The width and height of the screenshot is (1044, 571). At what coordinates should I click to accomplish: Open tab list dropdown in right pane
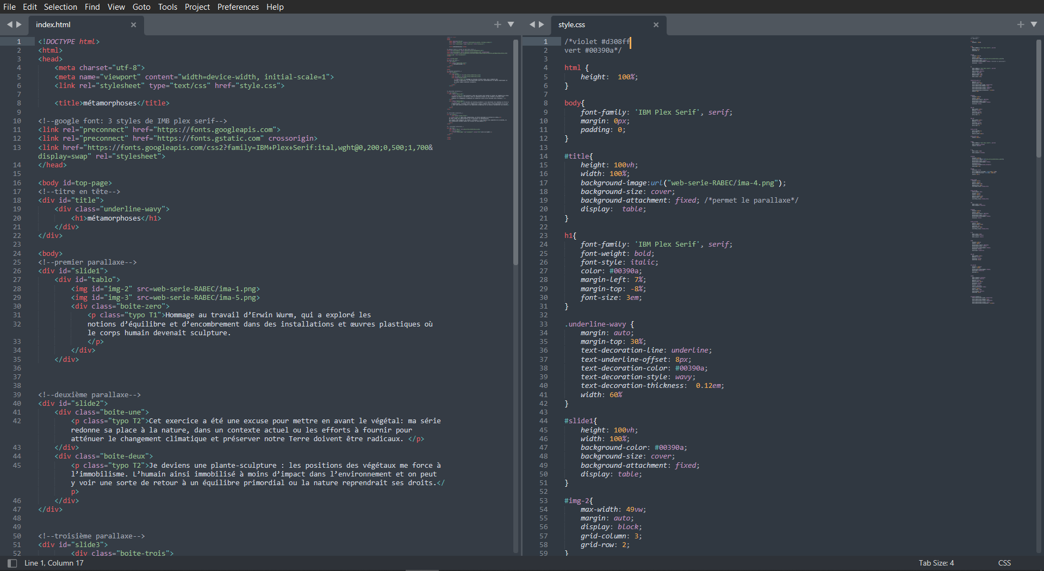pos(1034,24)
